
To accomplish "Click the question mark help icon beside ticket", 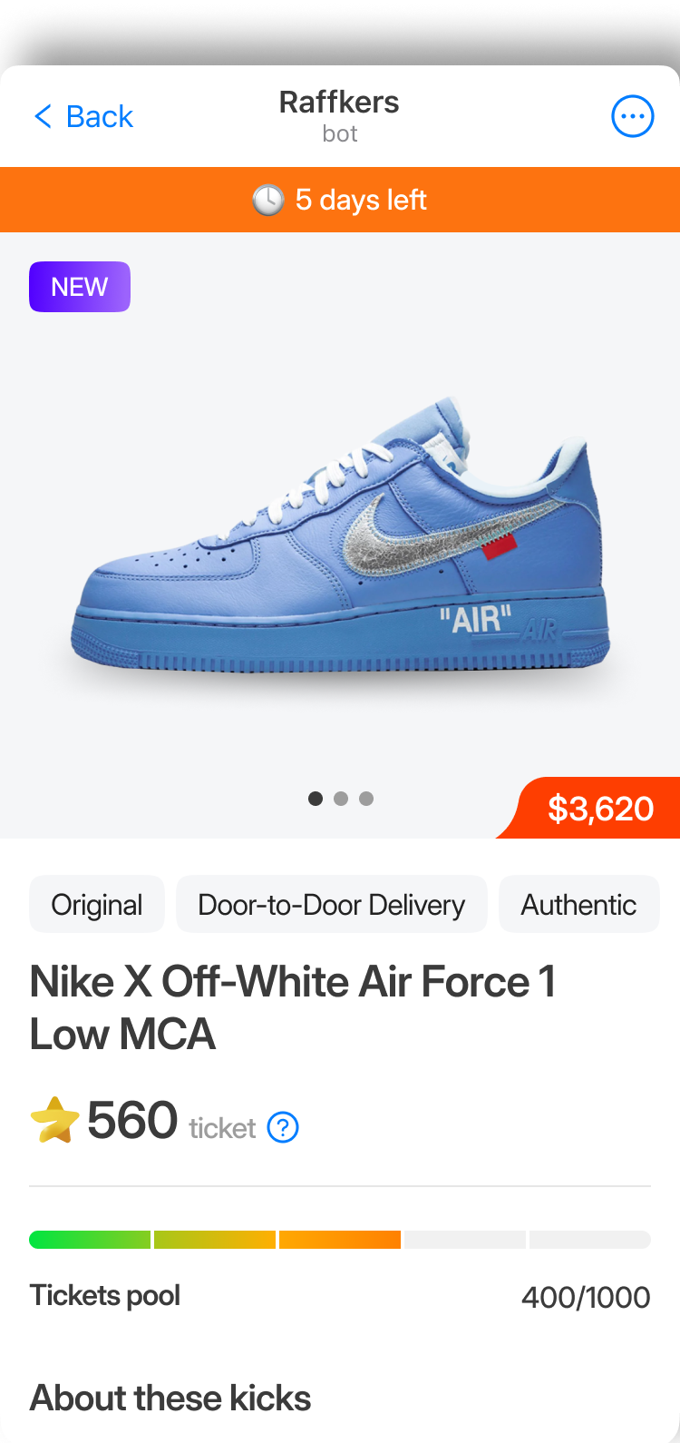I will point(284,1127).
